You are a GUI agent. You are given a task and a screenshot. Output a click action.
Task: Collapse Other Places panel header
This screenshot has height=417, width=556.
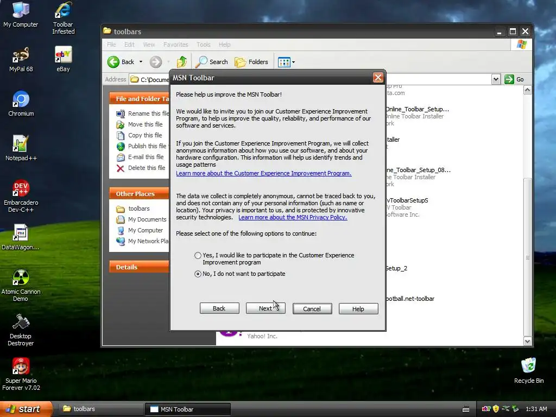(140, 194)
